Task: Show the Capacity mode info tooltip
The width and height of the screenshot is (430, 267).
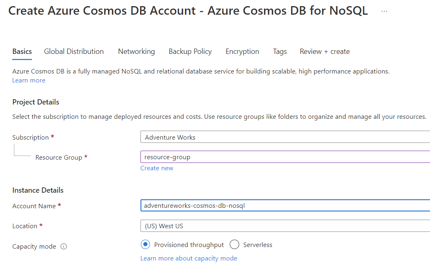Action: coord(63,247)
